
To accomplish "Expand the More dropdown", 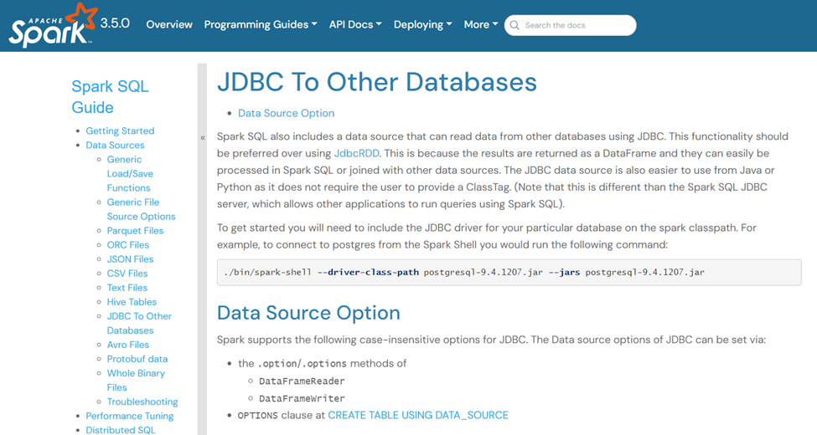I will tap(480, 24).
